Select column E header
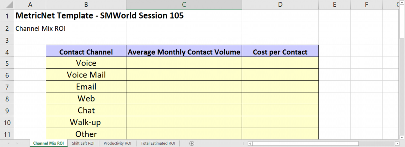Image resolution: width=405 pixels, height=147 pixels. point(335,5)
